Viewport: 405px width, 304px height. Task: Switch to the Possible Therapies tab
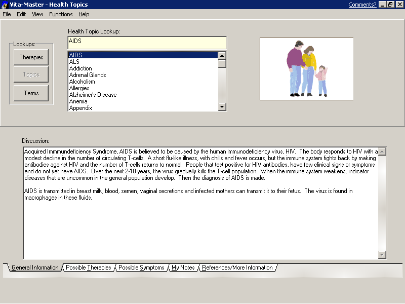tap(89, 268)
